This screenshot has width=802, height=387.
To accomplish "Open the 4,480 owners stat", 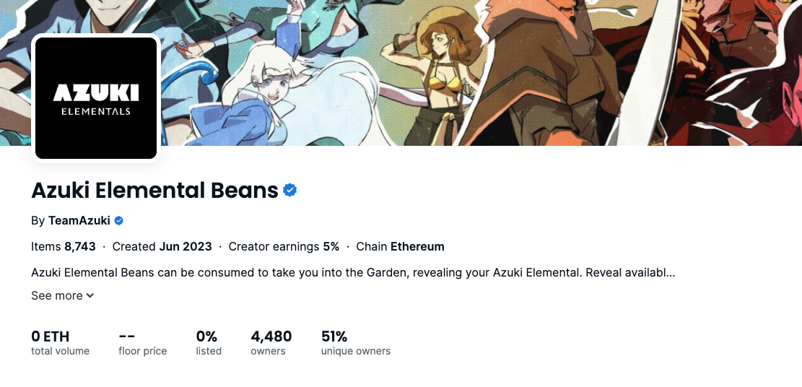I will click(x=271, y=342).
